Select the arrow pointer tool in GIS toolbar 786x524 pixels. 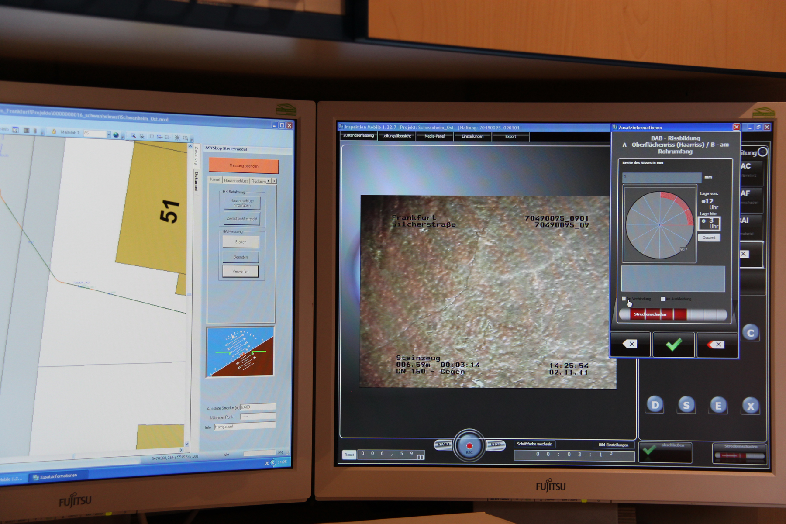point(16,130)
